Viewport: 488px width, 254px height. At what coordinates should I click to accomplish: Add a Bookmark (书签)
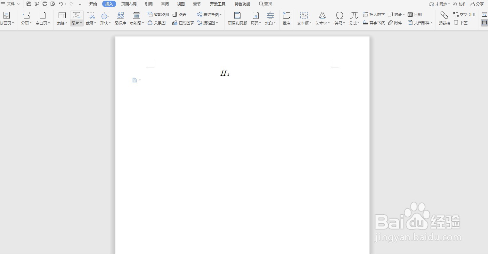461,23
